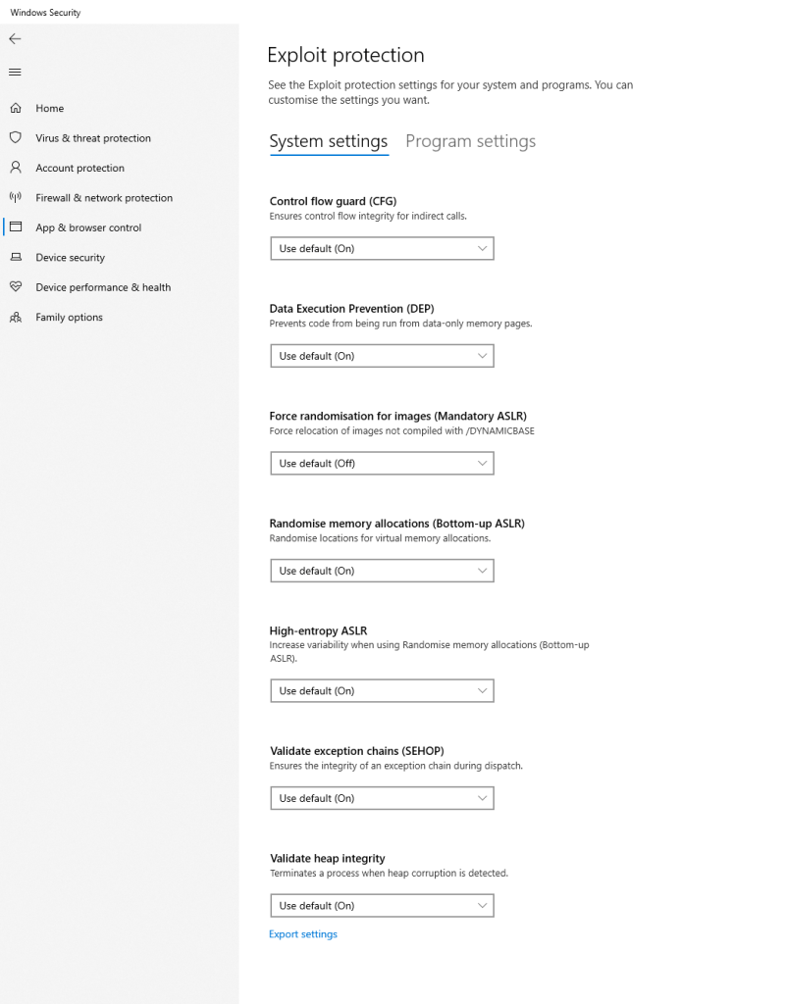
Task: Open the Validate exception chains (SEHOP) dropdown
Action: point(382,798)
